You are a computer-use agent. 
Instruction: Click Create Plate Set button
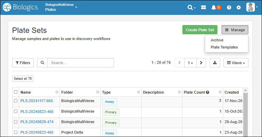point(200,30)
